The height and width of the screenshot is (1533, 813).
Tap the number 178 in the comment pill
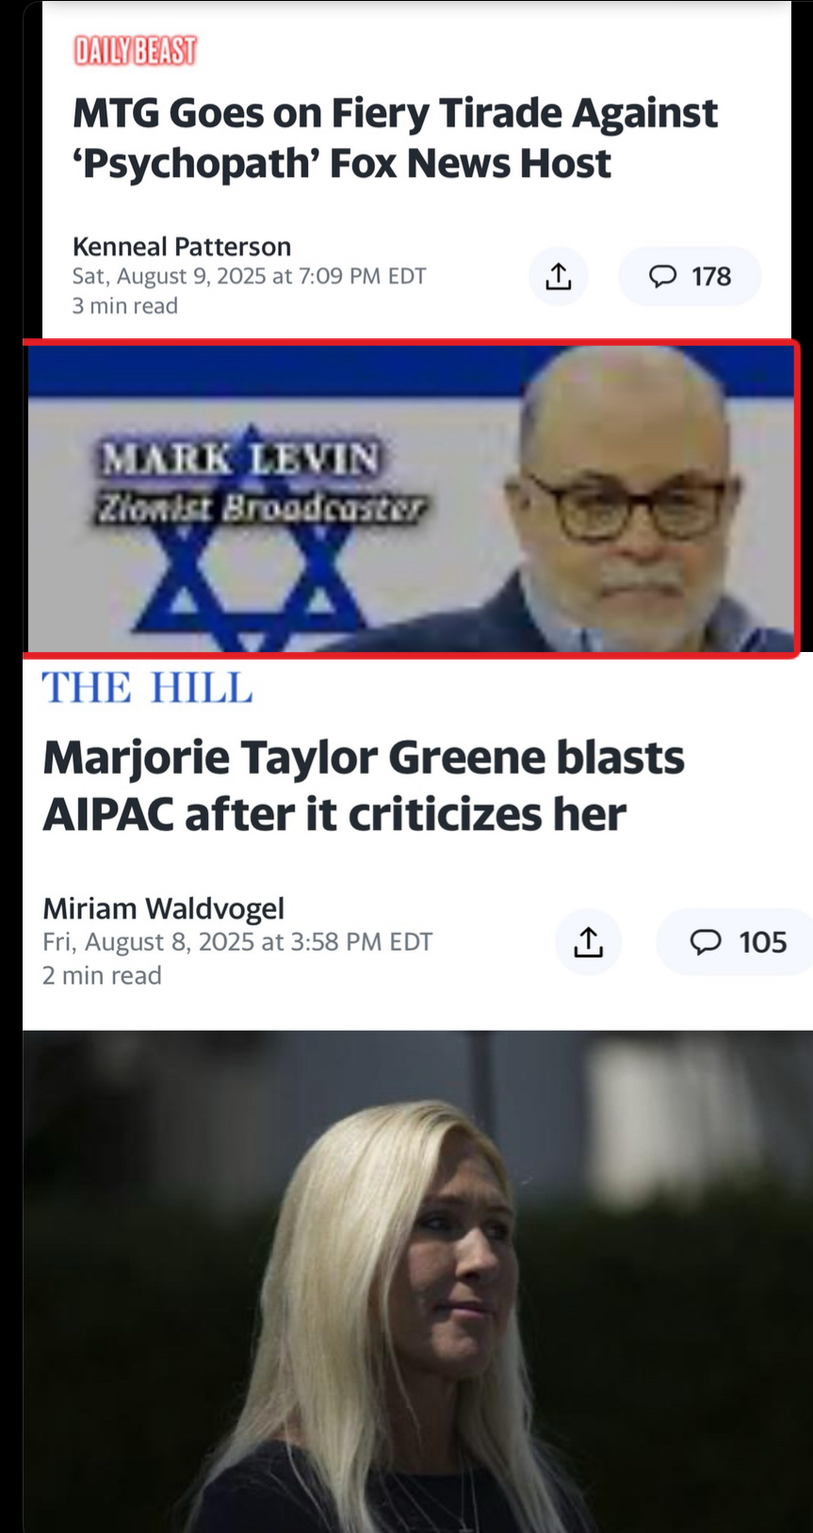point(711,276)
